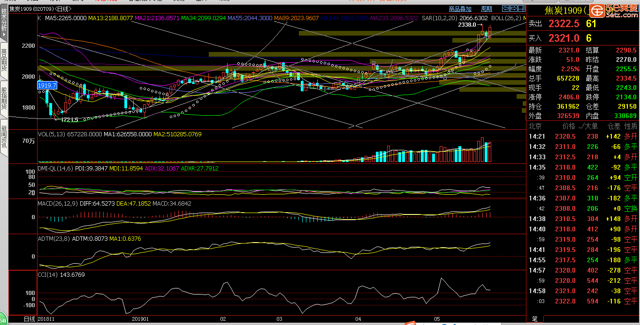Sort trades by the 大单 column header
Screen dimensions: 640x325
tap(591, 126)
